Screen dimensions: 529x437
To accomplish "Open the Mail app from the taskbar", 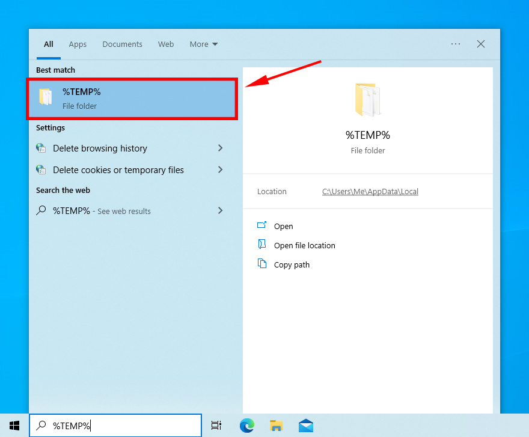I will tap(306, 425).
